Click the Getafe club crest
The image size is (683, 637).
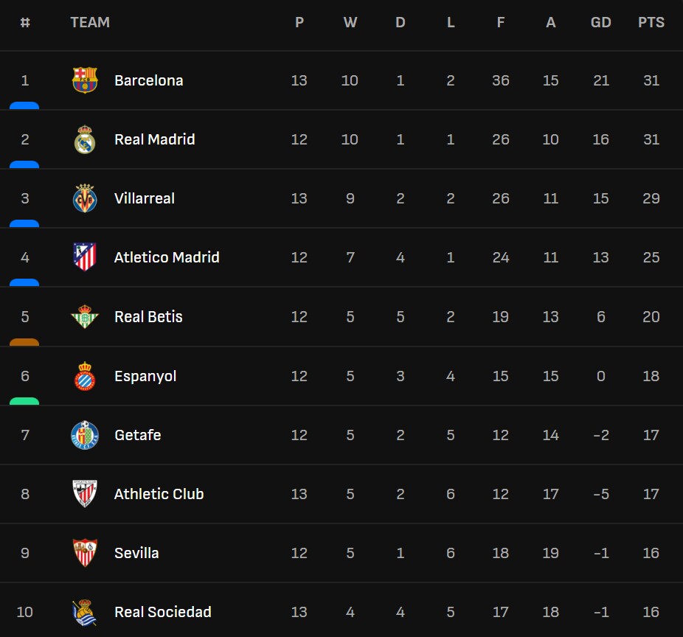pos(85,435)
